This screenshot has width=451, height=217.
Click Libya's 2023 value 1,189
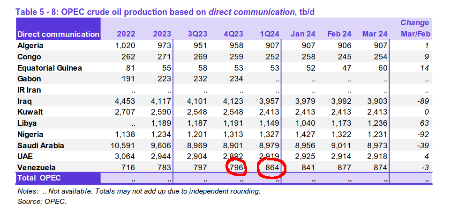click(160, 123)
